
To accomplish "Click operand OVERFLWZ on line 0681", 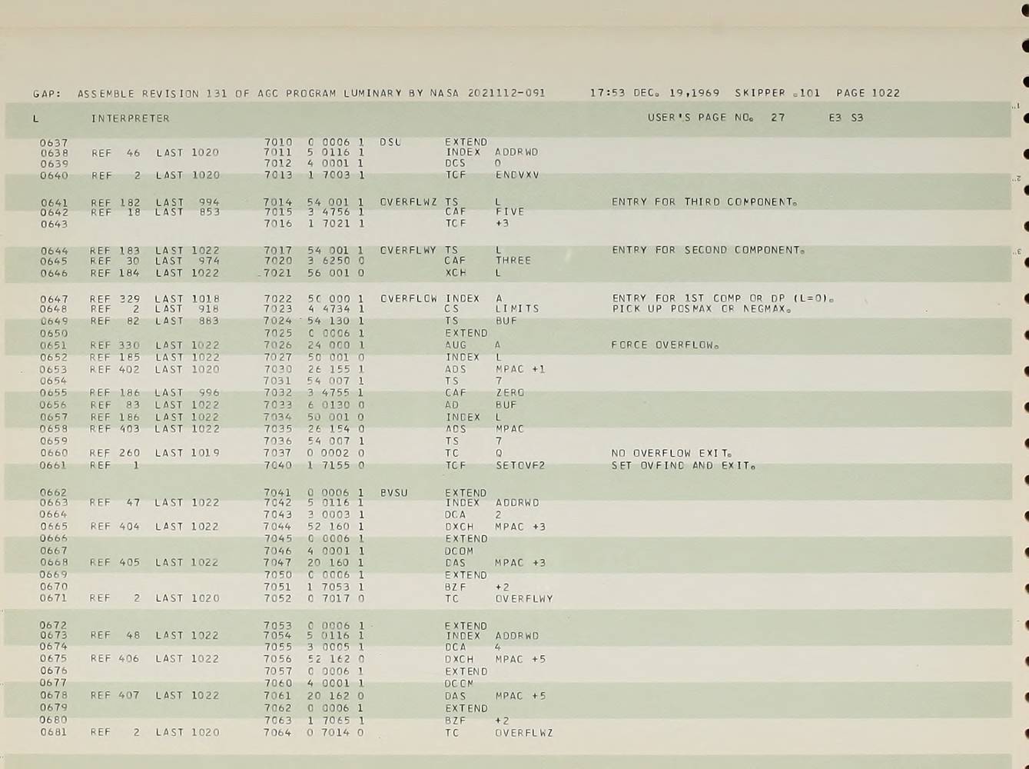I will (524, 733).
